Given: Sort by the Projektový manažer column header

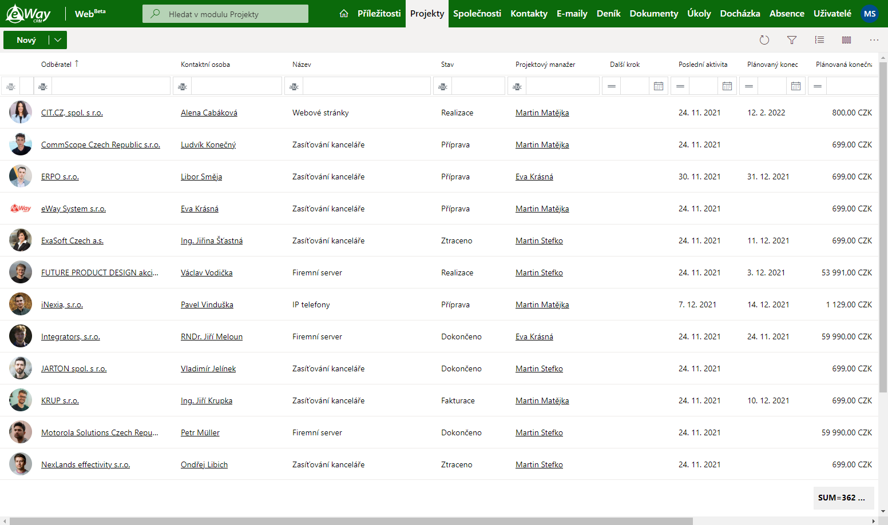Looking at the screenshot, I should (x=545, y=65).
